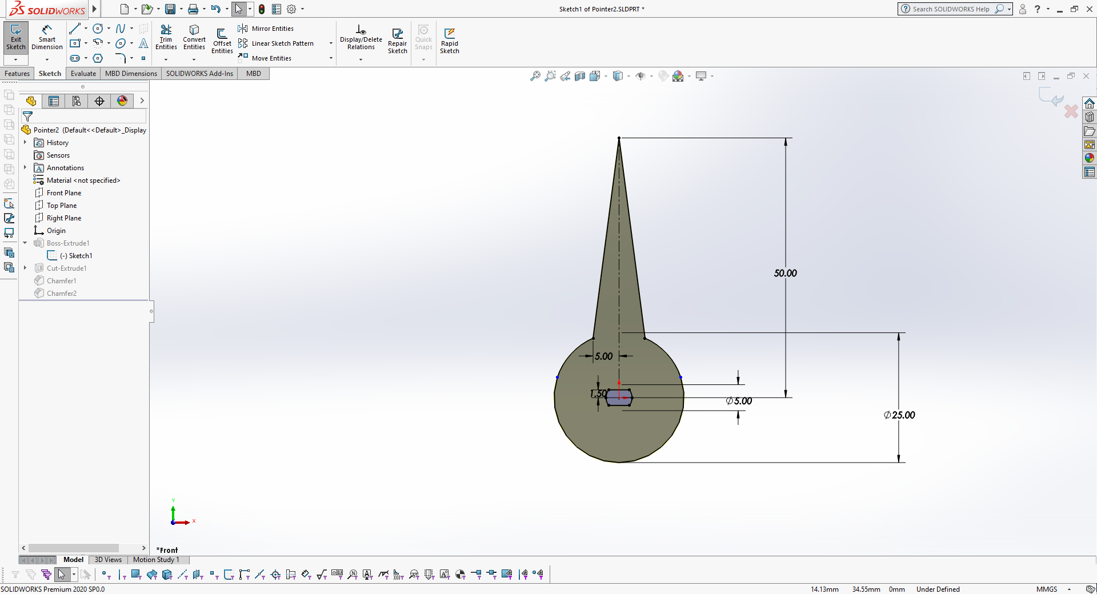This screenshot has width=1097, height=594.
Task: Click Move Entities command
Action: coord(265,58)
